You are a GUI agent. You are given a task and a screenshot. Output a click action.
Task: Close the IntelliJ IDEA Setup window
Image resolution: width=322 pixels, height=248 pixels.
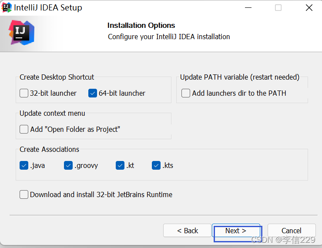point(309,7)
